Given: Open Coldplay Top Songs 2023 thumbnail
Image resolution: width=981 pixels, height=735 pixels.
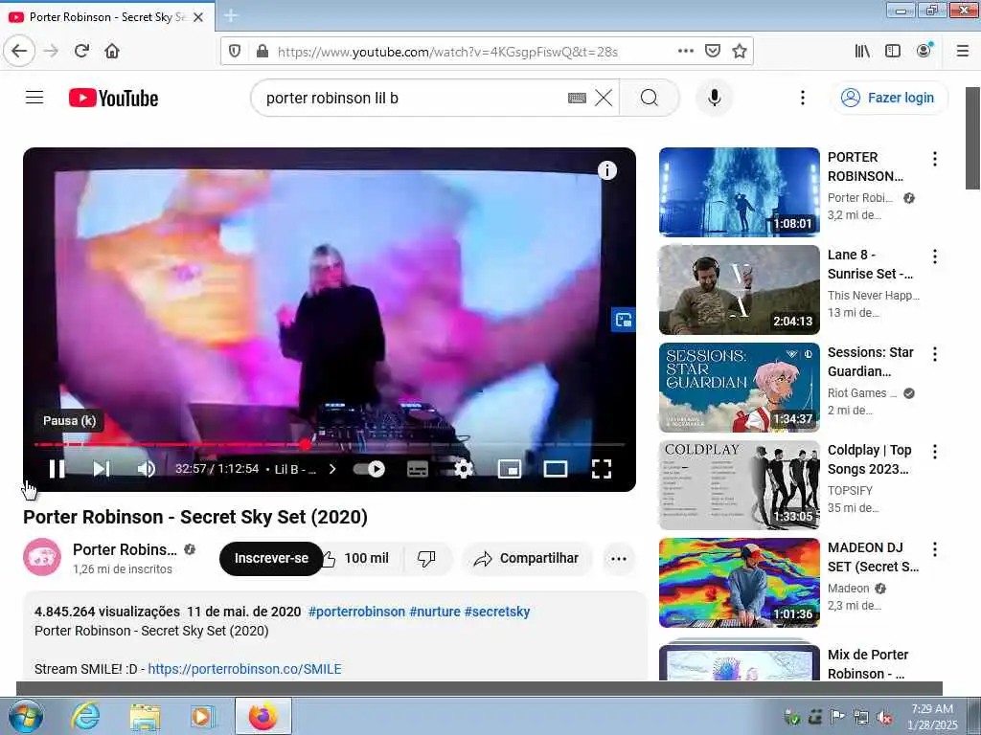Looking at the screenshot, I should point(739,484).
